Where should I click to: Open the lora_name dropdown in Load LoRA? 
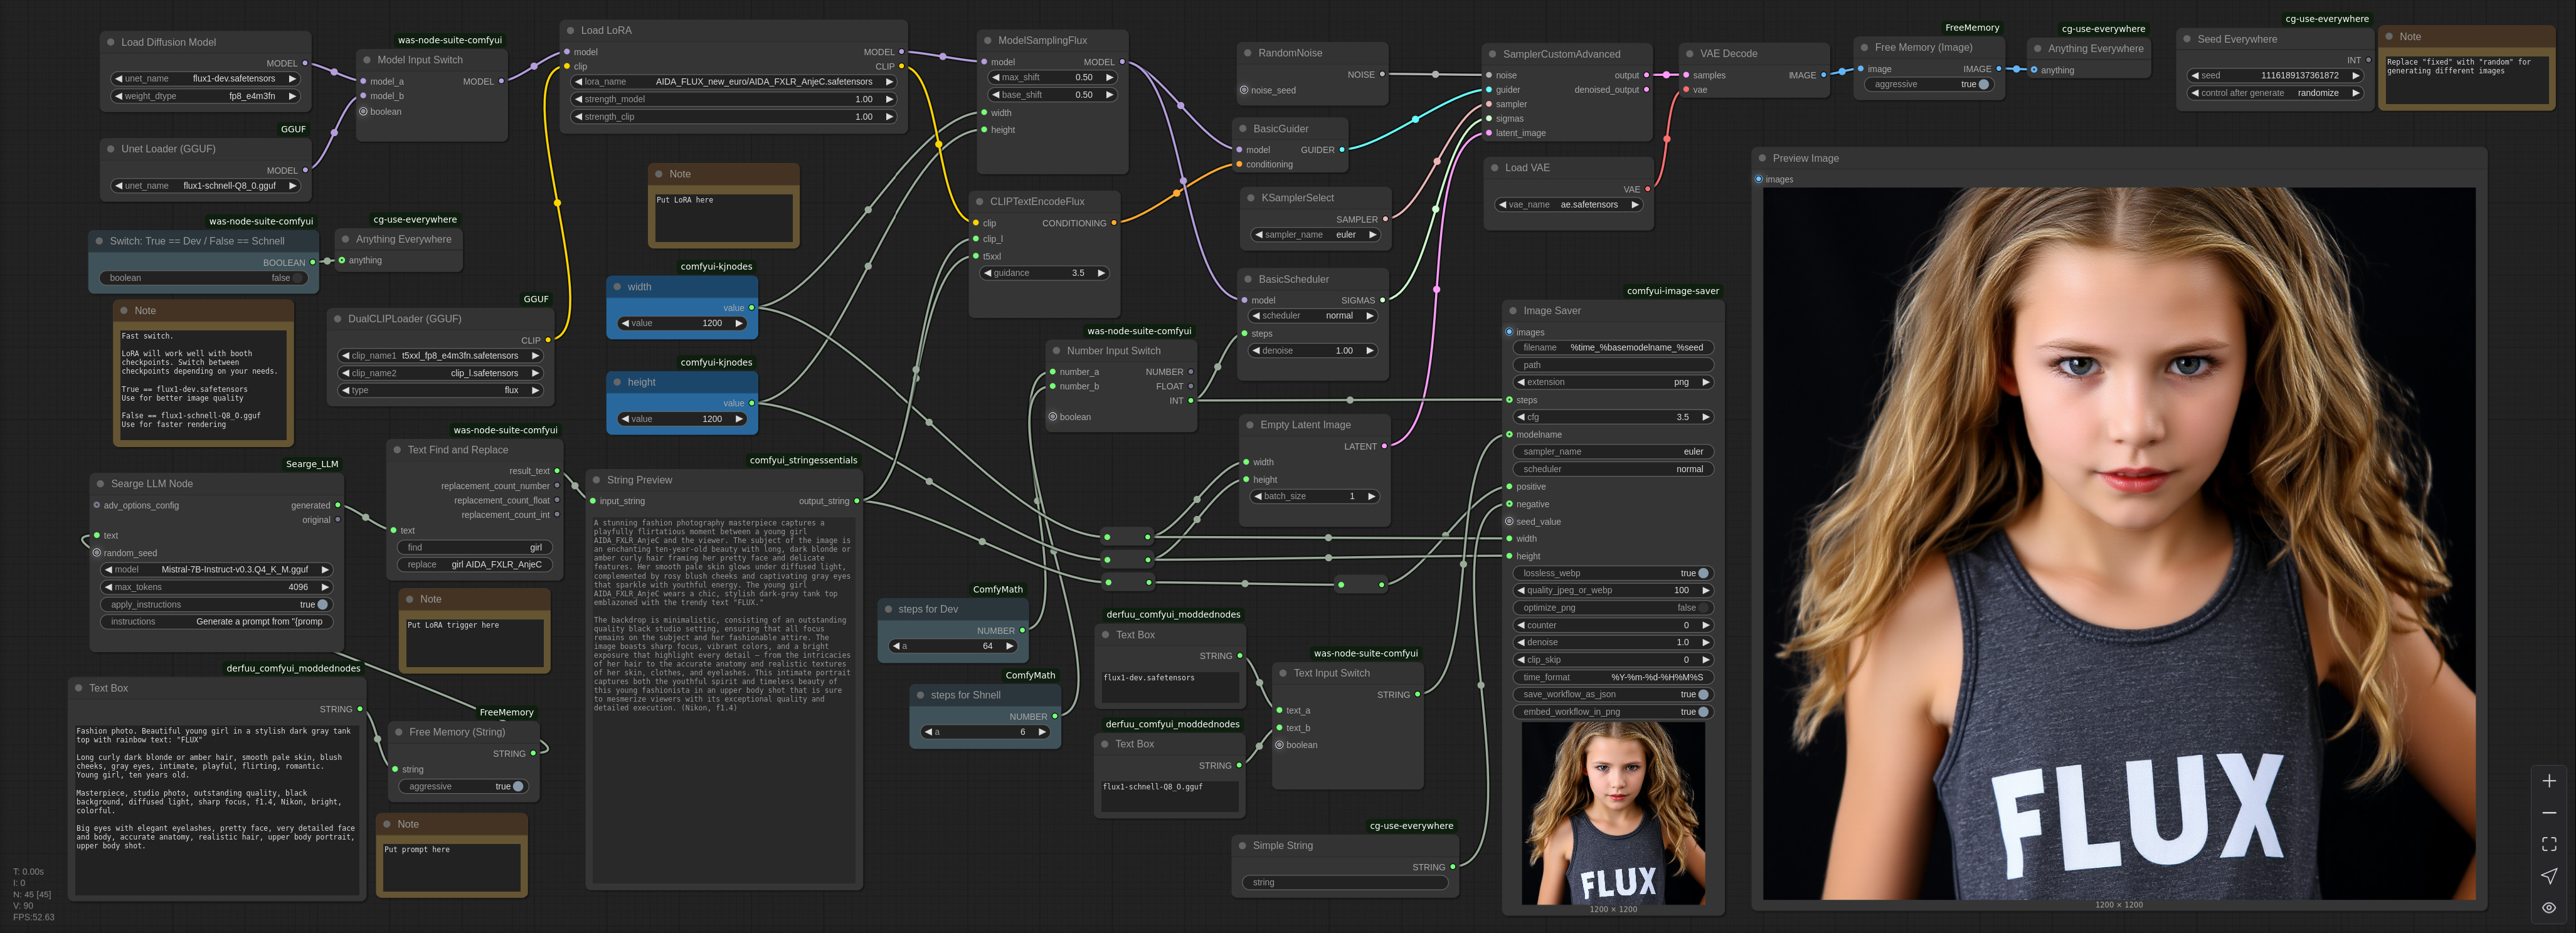(734, 82)
